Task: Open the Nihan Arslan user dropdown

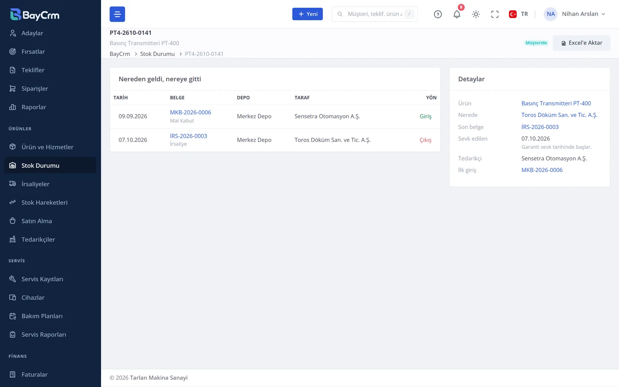Action: 575,14
